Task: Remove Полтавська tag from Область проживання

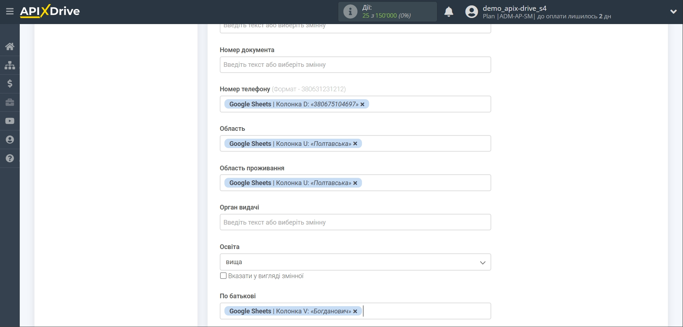Action: point(355,183)
